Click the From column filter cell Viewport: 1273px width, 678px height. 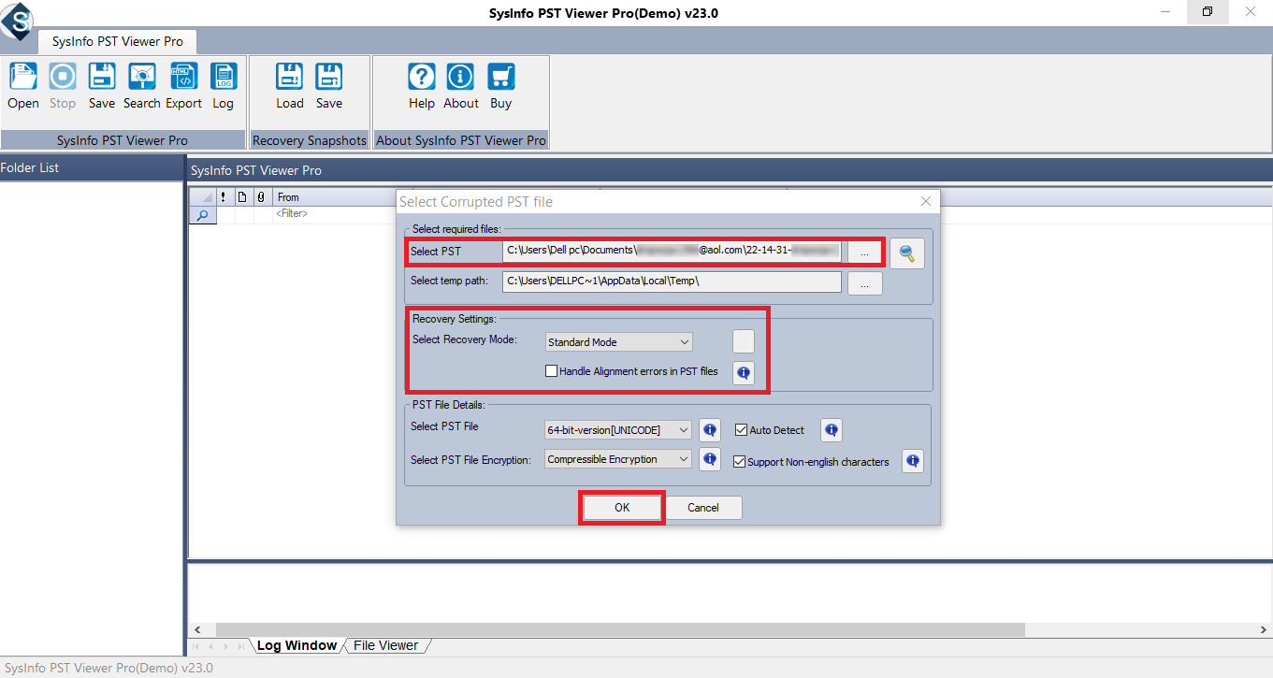coord(336,214)
